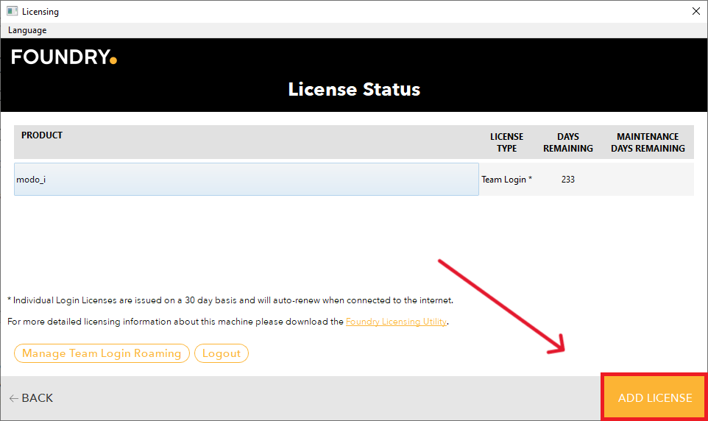
Task: Click the Licensing window title icon
Action: [x=13, y=11]
